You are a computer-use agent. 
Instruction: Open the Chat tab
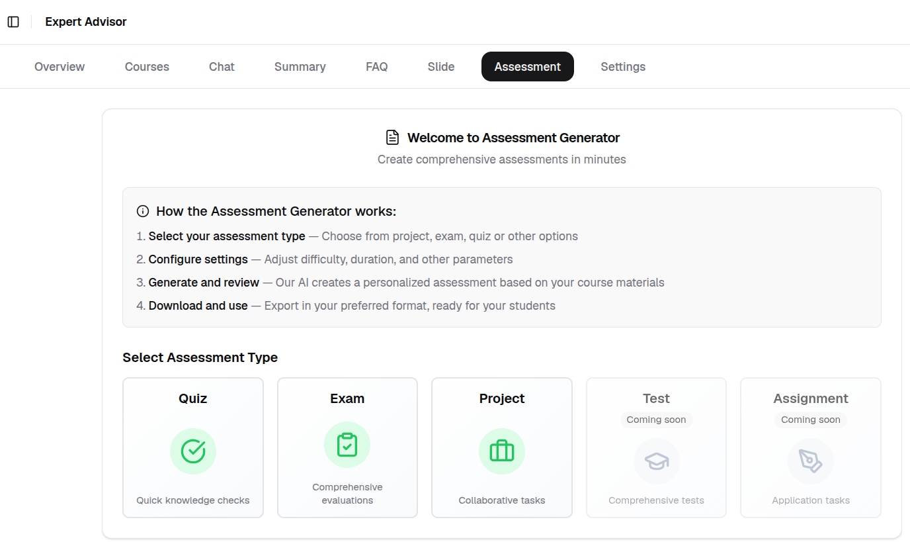coord(222,67)
